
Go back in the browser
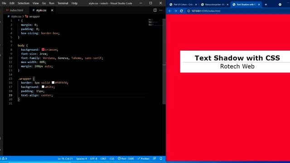(170, 11)
